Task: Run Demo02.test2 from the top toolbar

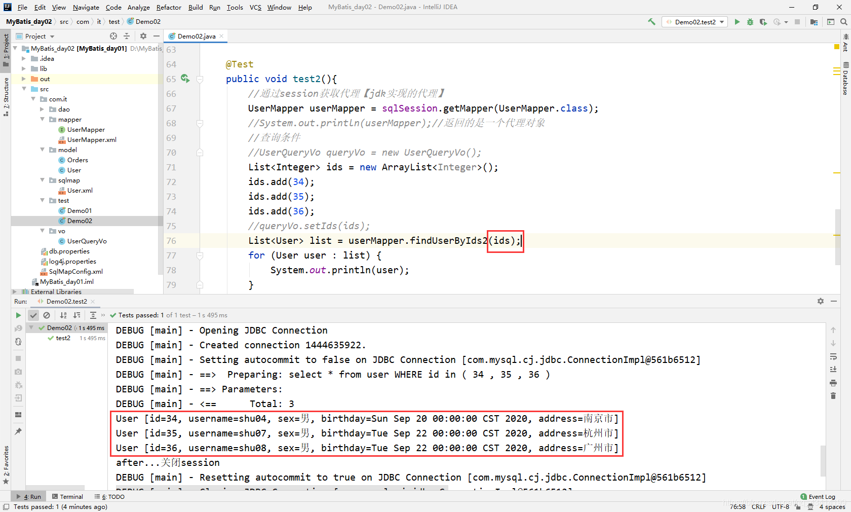Action: [x=737, y=22]
